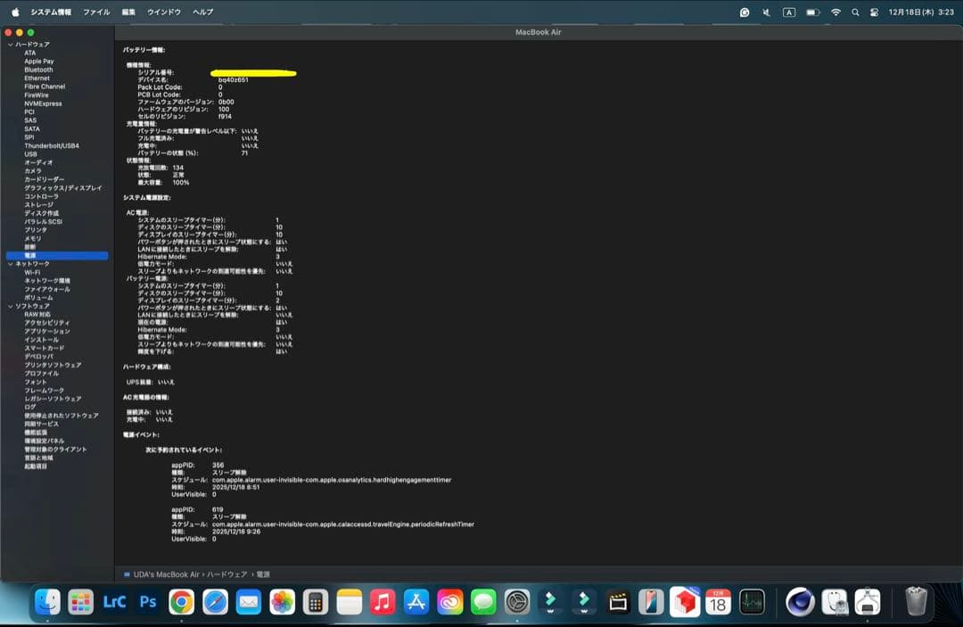Image resolution: width=963 pixels, height=627 pixels.
Task: Select Bluetooth in the hardware list
Action: tap(38, 70)
